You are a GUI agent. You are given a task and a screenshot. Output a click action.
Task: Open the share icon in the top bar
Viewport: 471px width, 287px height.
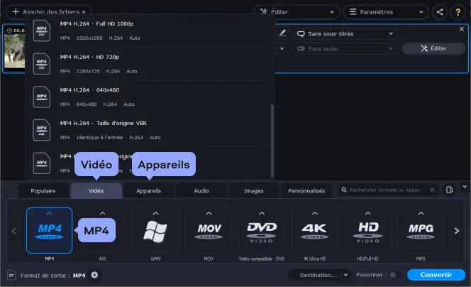pyautogui.click(x=440, y=12)
